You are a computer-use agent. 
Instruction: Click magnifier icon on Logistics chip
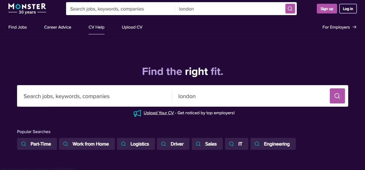(123, 144)
